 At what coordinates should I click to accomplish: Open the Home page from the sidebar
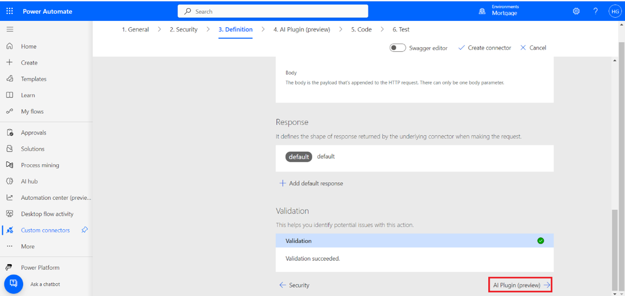28,46
